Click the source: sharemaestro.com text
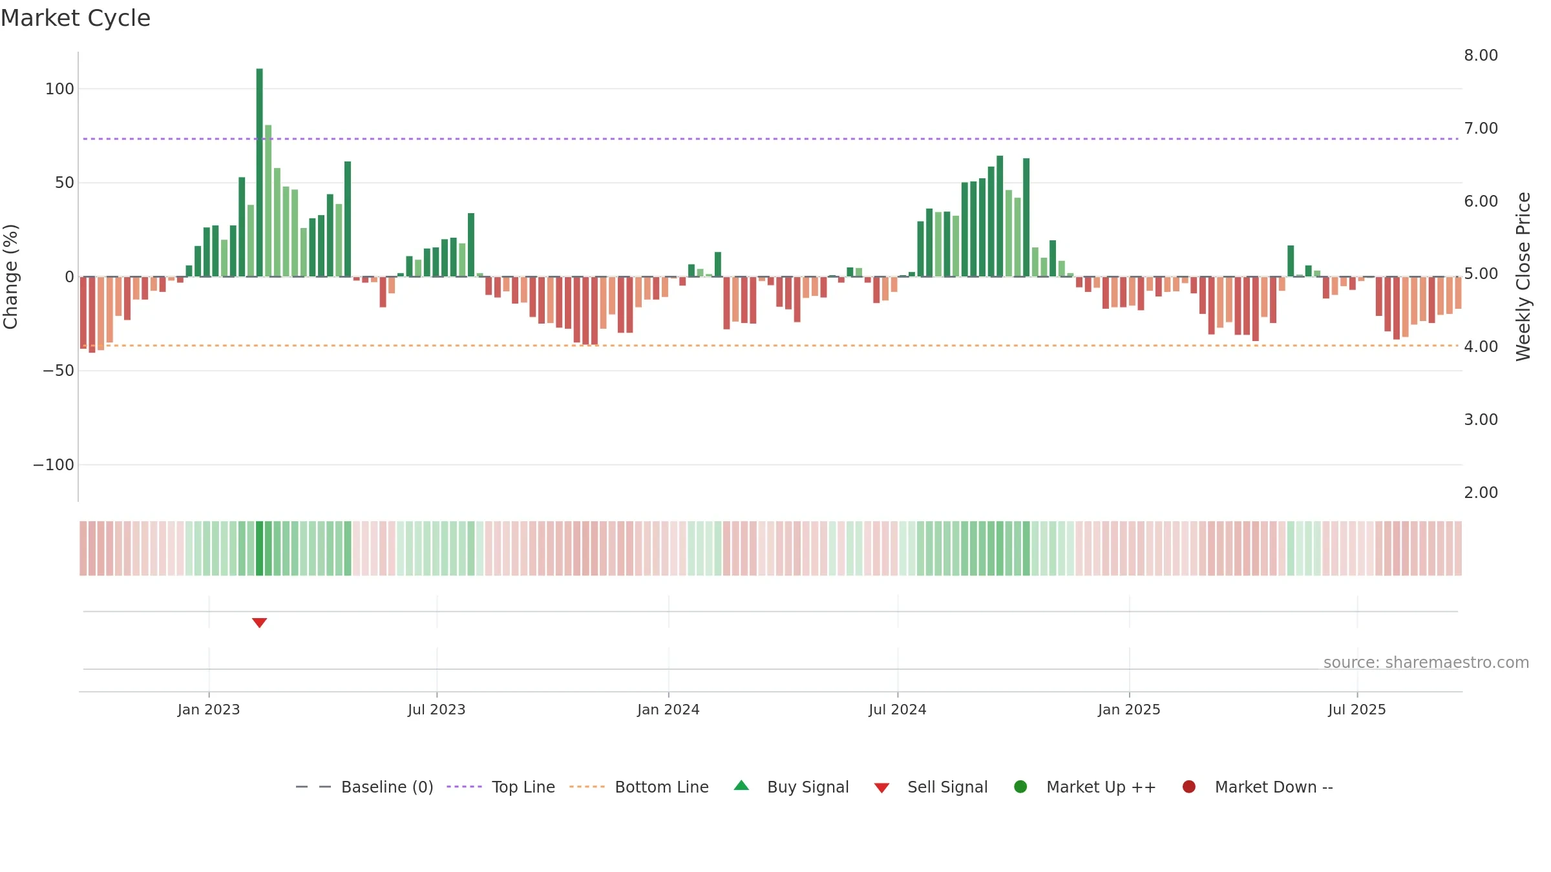 click(1426, 663)
